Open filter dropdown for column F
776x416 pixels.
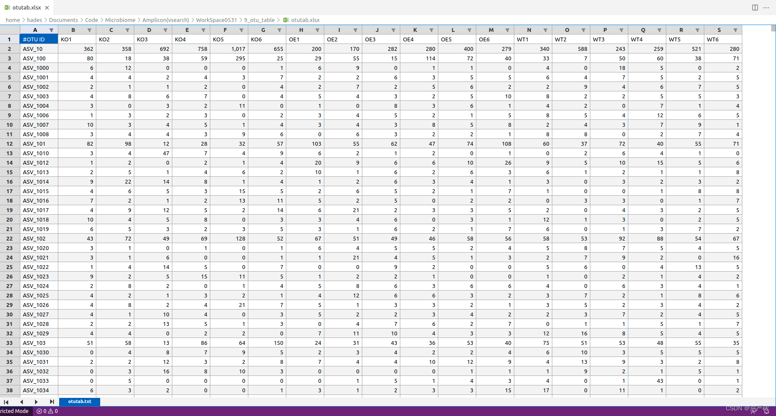[x=241, y=30]
